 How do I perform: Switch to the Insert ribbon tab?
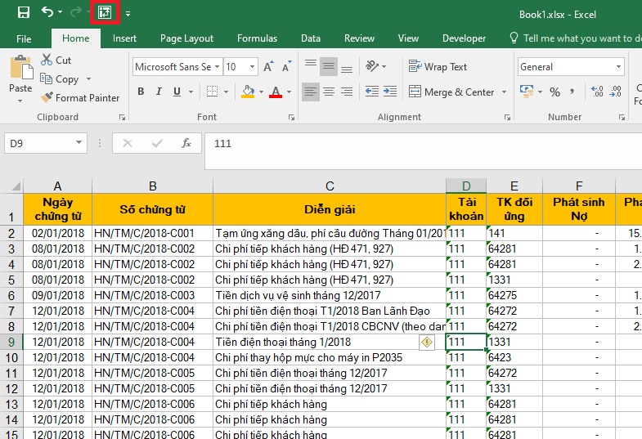coord(124,38)
